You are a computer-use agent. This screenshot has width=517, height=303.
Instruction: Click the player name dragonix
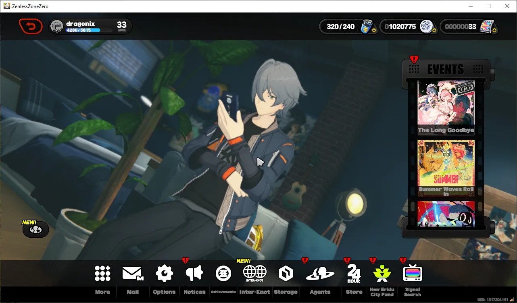(x=80, y=24)
